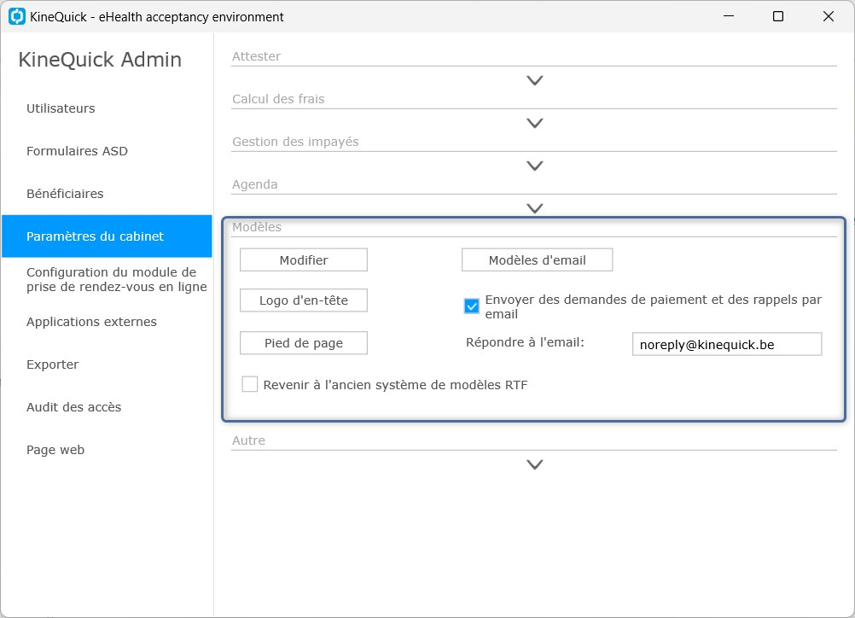Expand the Calcul des frais section
855x618 pixels.
click(534, 123)
